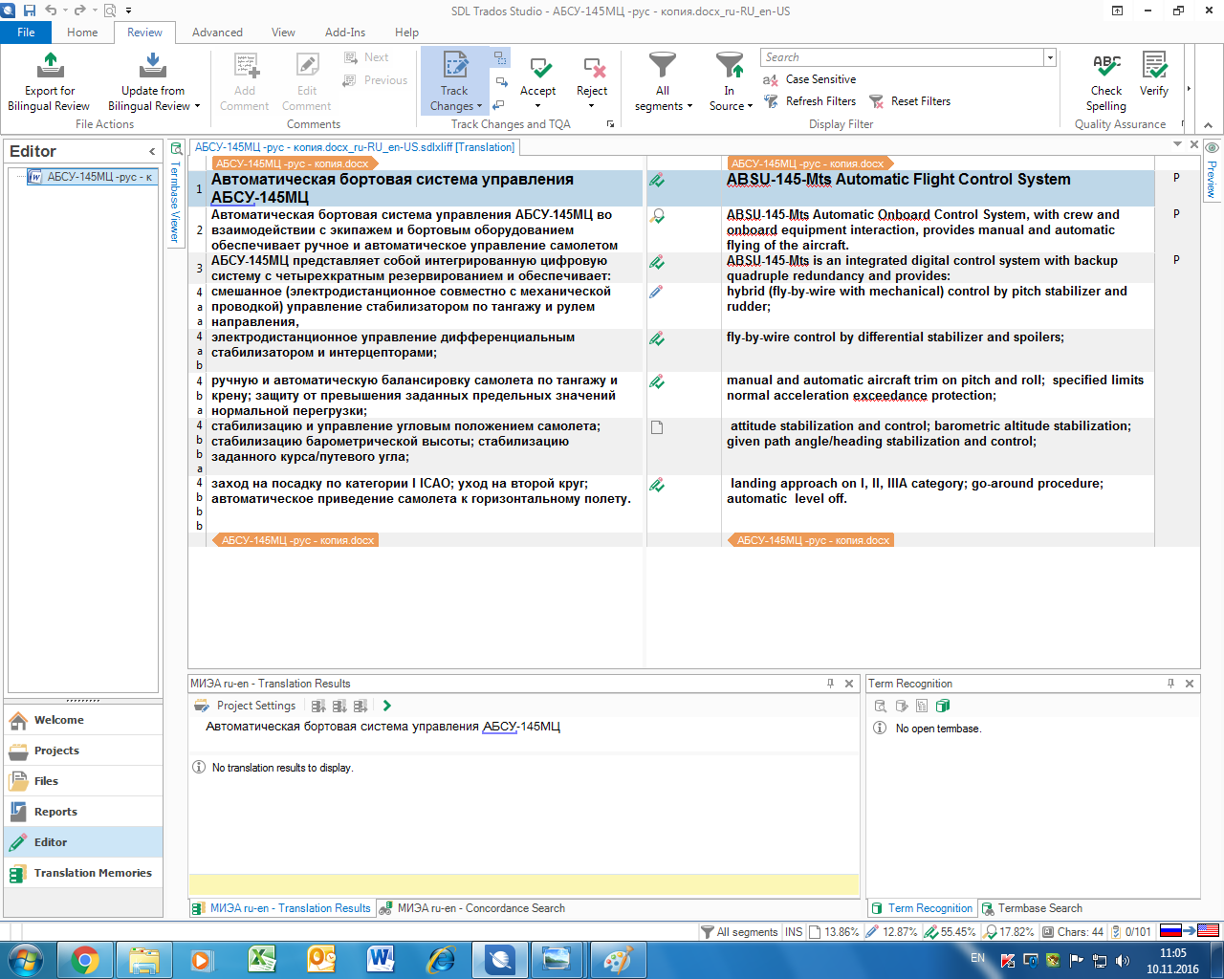This screenshot has height=979, width=1224.
Task: Open Update from Bilingual Review dropdown arrow
Action: 197,106
